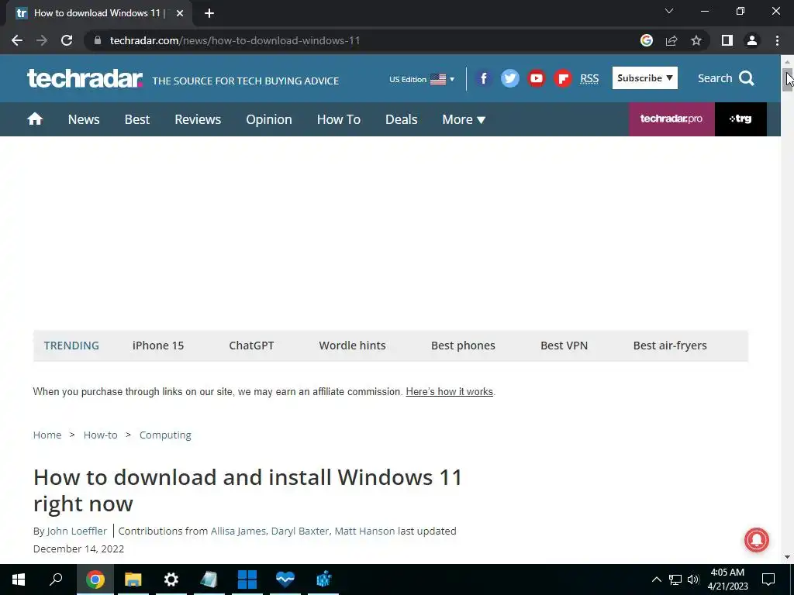Click the scrollbar down arrow
The width and height of the screenshot is (794, 595).
point(787,557)
